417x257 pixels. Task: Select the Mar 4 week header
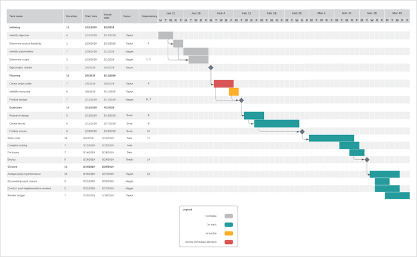coord(321,13)
